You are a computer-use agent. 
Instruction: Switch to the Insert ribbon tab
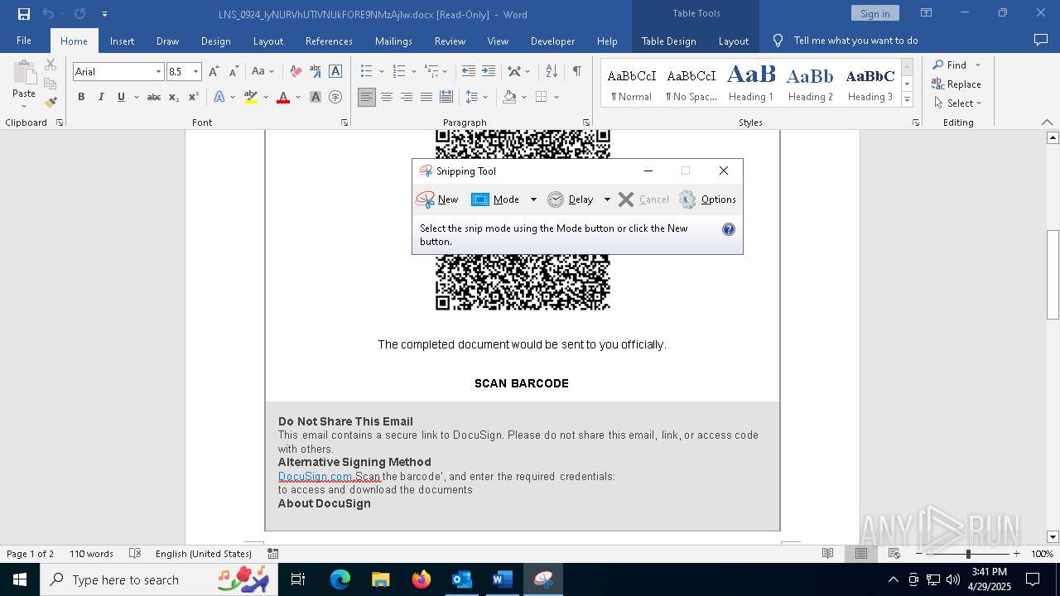click(122, 41)
